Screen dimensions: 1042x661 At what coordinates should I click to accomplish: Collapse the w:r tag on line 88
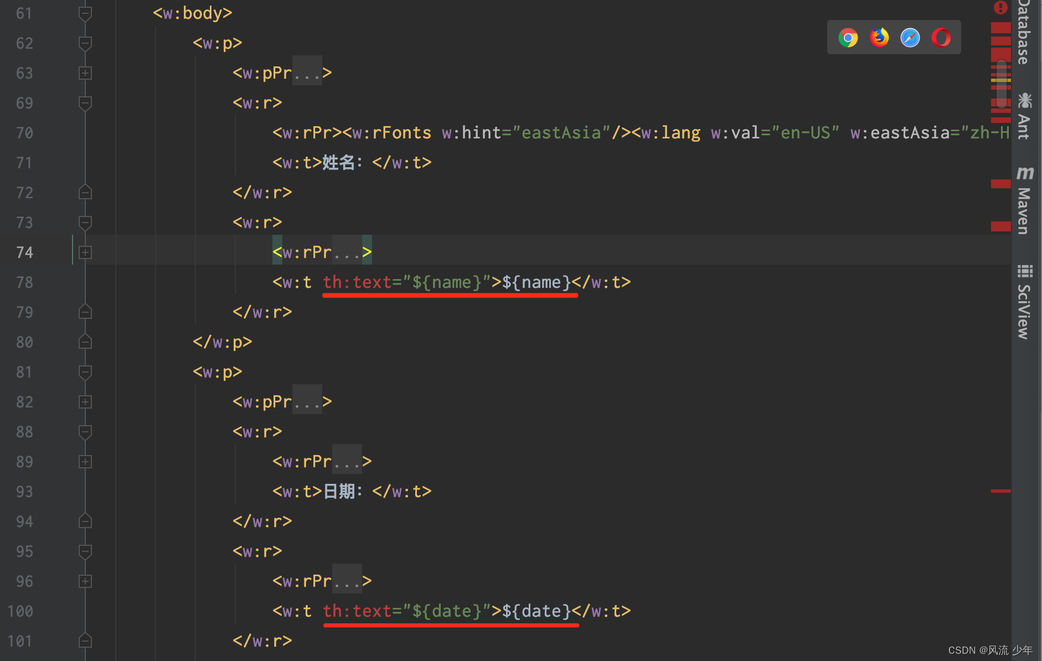(85, 432)
